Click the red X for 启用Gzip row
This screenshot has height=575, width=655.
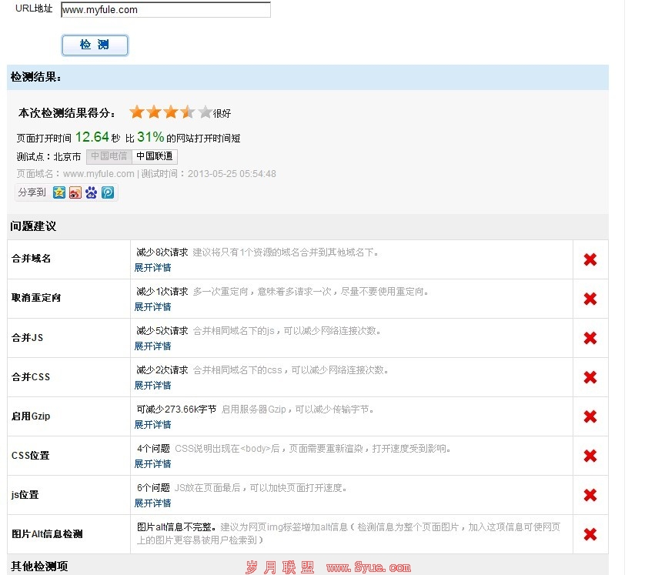click(x=590, y=416)
